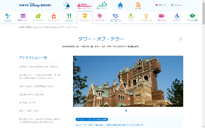The width and height of the screenshot is (205, 128).
Task: Toggle the heart favorite beside the title
Action: pyautogui.click(x=181, y=39)
